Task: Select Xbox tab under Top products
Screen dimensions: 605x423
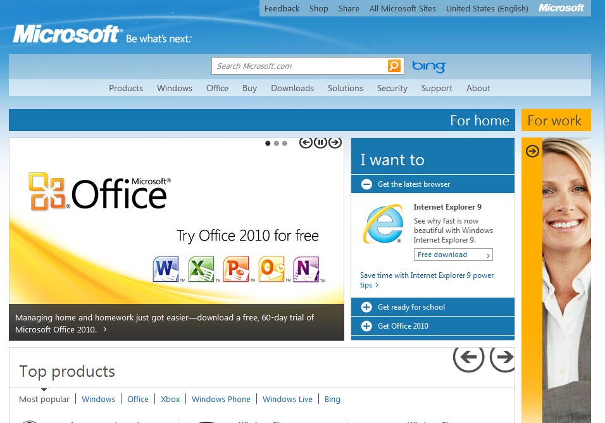Action: [x=170, y=399]
